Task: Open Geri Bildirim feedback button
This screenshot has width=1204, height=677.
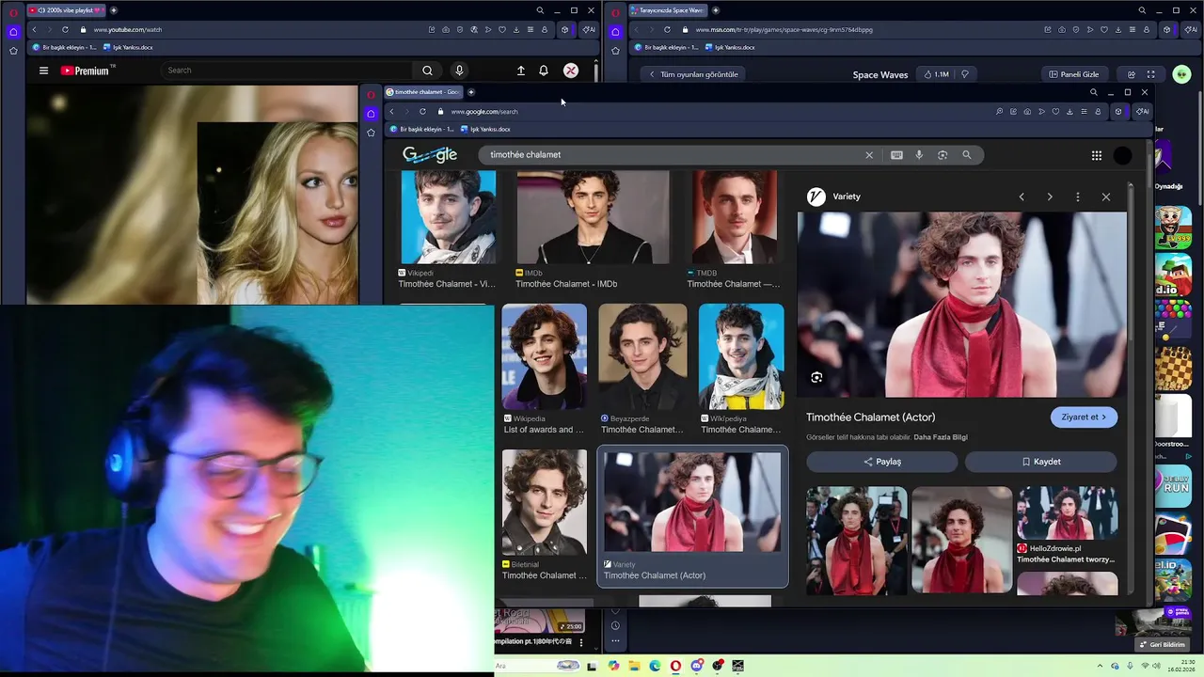Action: click(1163, 644)
